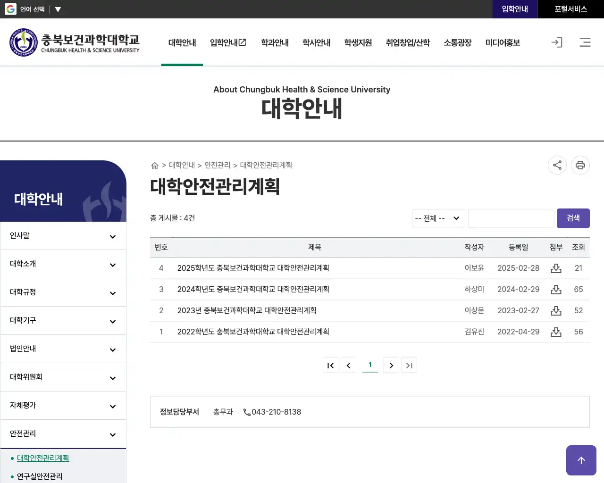604x483 pixels.
Task: Click the 검색 search button
Action: tap(573, 218)
